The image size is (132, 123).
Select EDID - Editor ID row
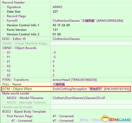pos(66,39)
